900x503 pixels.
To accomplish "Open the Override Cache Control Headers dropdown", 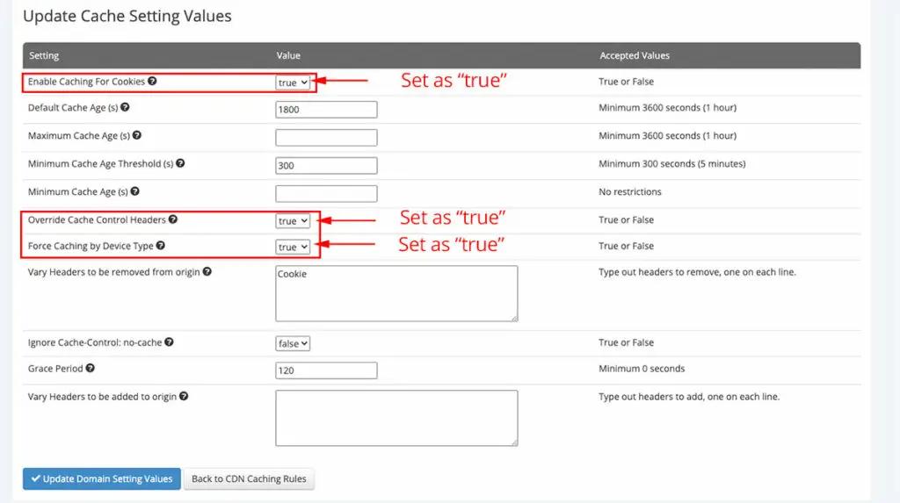I will [x=293, y=221].
